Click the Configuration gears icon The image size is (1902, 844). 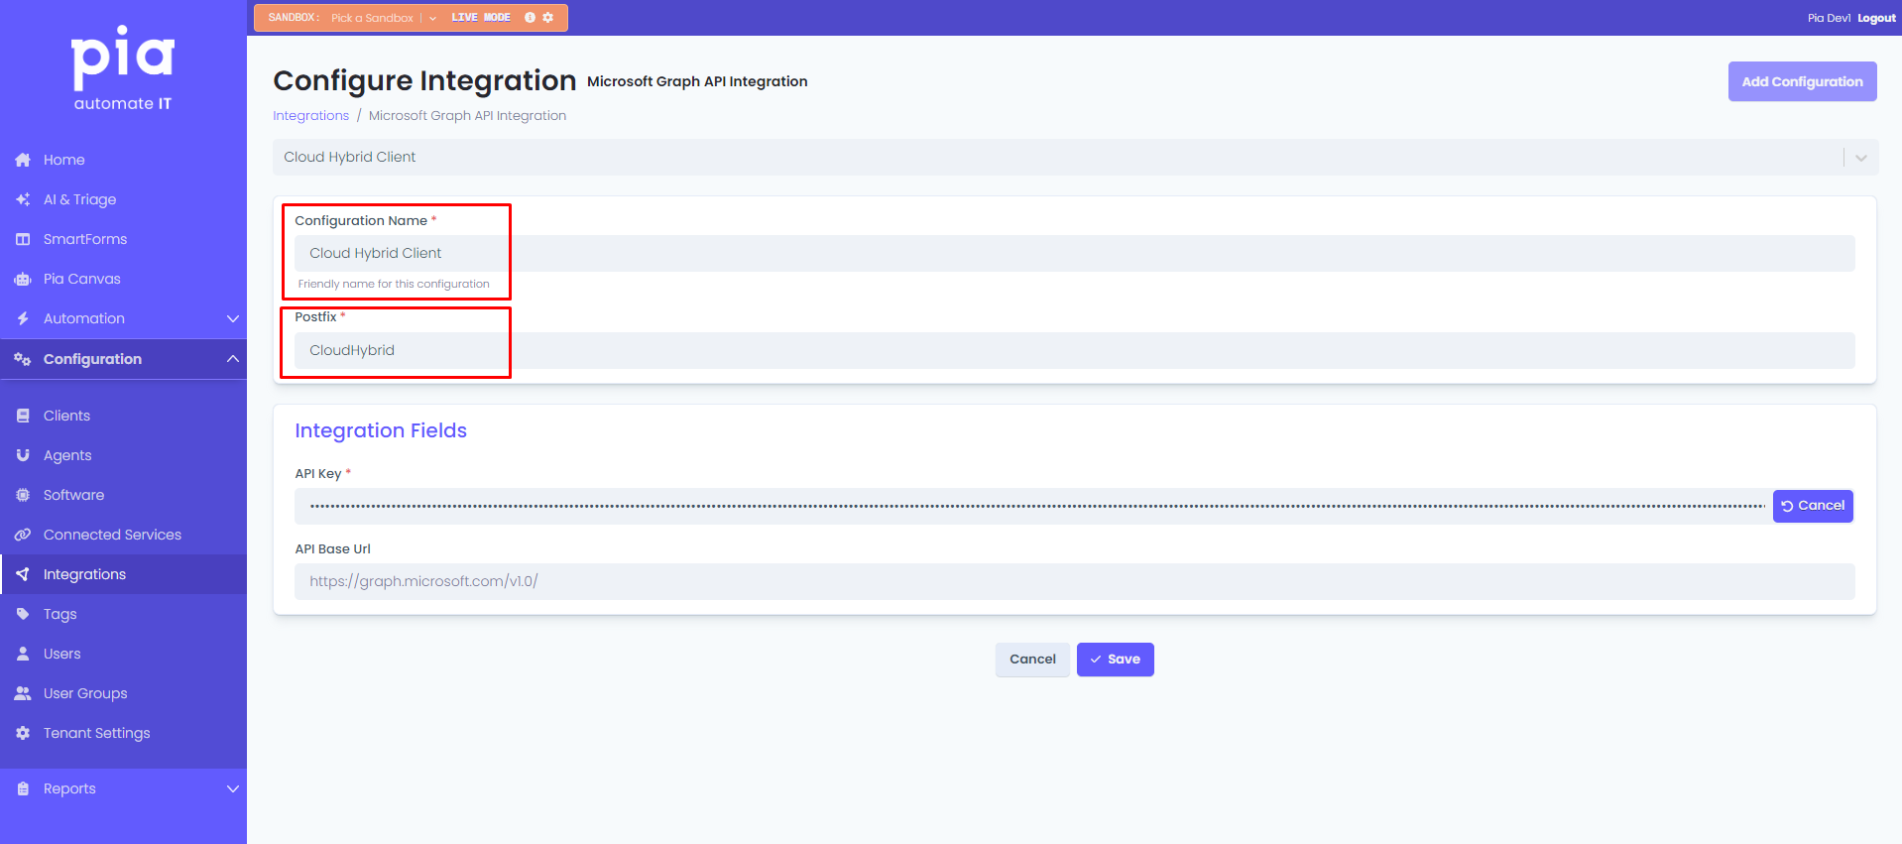[23, 359]
